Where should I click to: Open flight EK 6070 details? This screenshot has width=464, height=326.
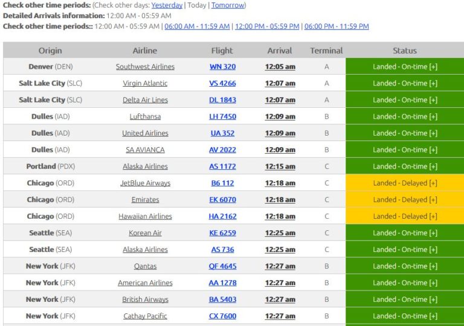click(x=222, y=199)
